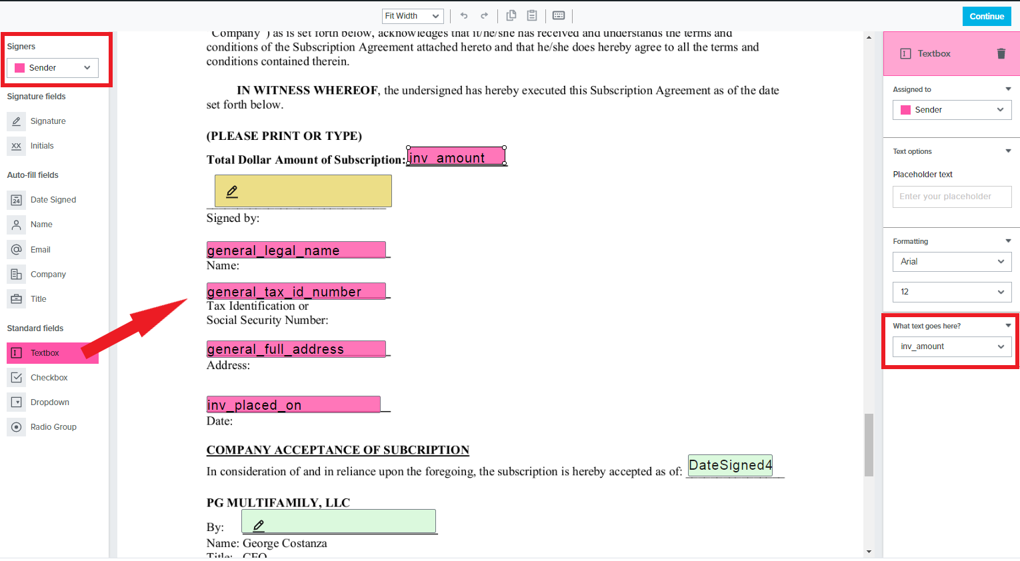Collapse the Assigned to section

point(1008,89)
